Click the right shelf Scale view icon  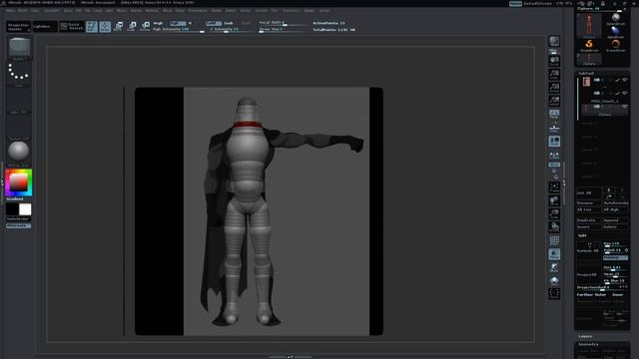(554, 214)
